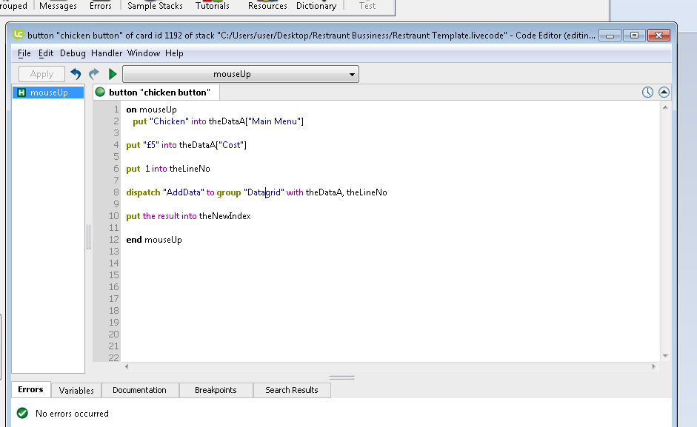
Task: Open the File menu
Action: click(24, 53)
